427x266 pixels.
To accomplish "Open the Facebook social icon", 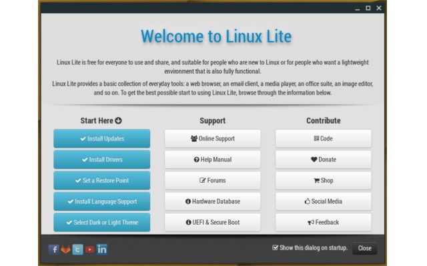I will click(x=53, y=249).
